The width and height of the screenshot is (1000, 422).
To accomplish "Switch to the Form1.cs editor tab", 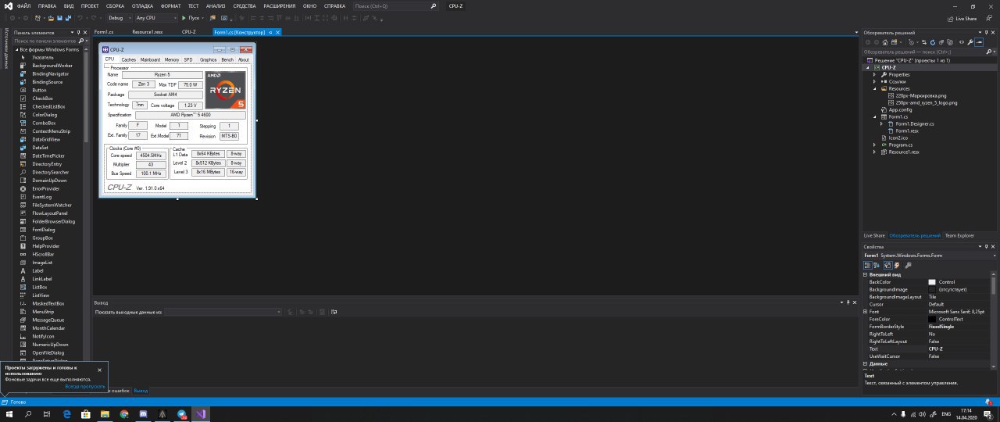I will coord(104,32).
